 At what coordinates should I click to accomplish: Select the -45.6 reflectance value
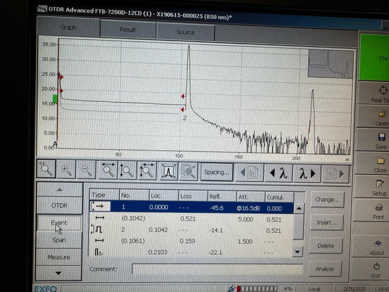click(217, 208)
